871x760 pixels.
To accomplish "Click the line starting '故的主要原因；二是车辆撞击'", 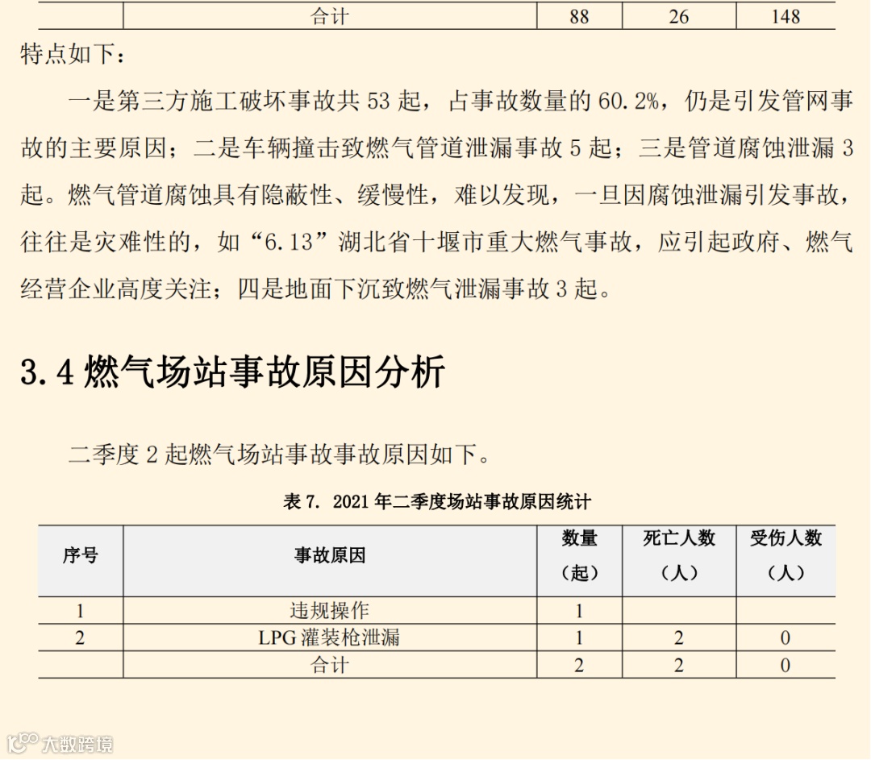I will point(436,147).
